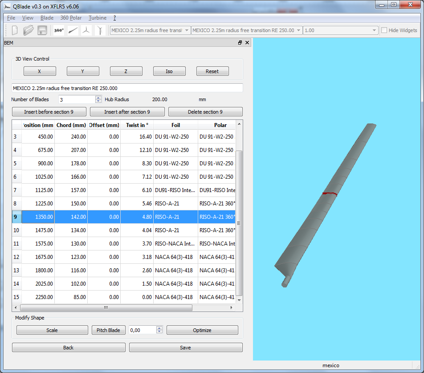Viewport: 424px width, 373px height.
Task: Open the Blade menu
Action: (x=47, y=18)
